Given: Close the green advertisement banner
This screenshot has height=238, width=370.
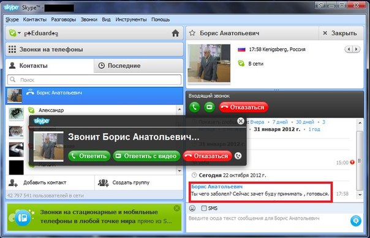Looking at the screenshot, I should [x=176, y=208].
